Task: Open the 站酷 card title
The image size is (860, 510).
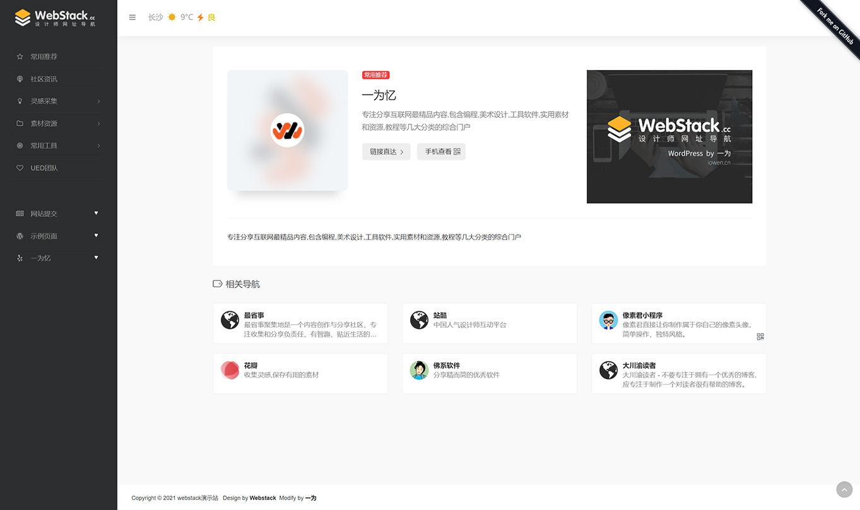Action: tap(440, 315)
